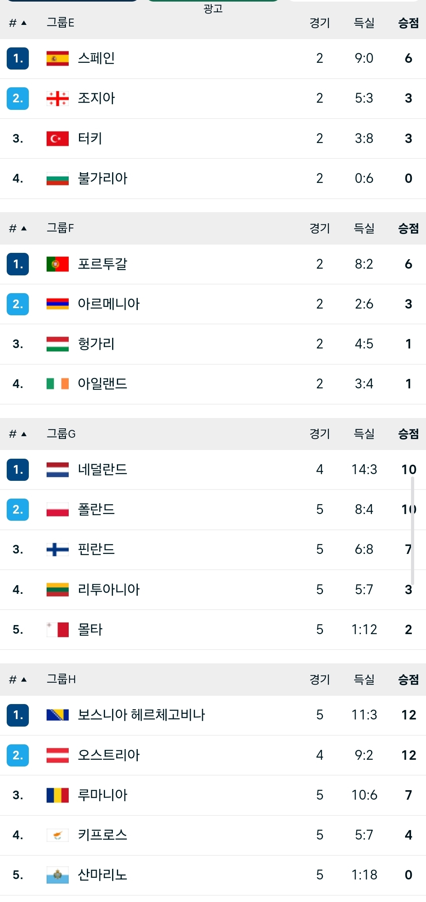This screenshot has height=902, width=426.
Task: Click the San Marino flag icon
Action: tap(57, 875)
